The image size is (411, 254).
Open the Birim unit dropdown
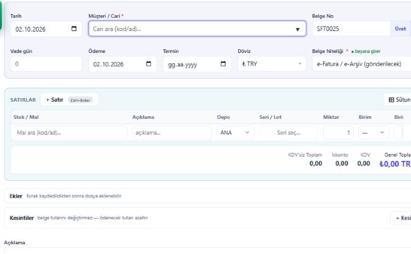(x=374, y=133)
